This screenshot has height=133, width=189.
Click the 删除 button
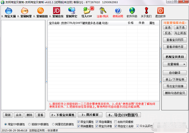[x=29, y=115]
